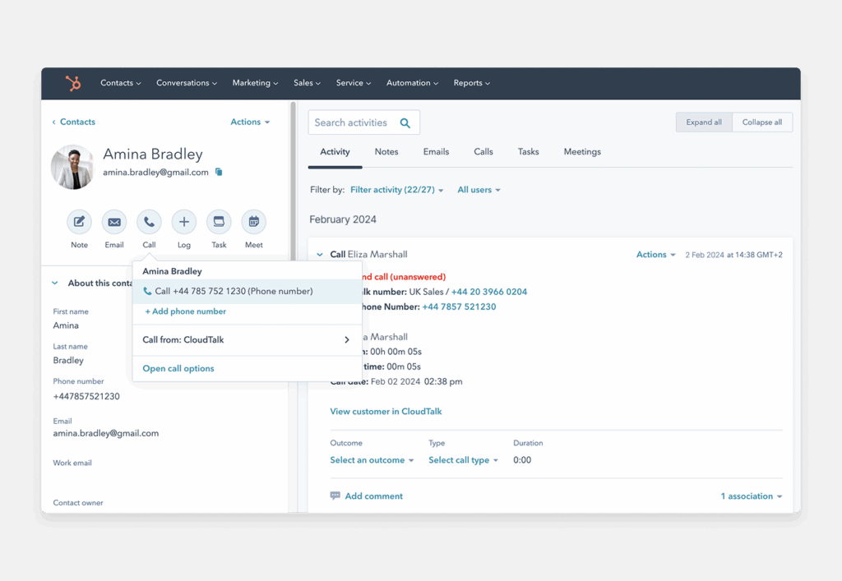This screenshot has width=842, height=581.
Task: Copy Amina's email with the clipboard icon
Action: pos(218,172)
